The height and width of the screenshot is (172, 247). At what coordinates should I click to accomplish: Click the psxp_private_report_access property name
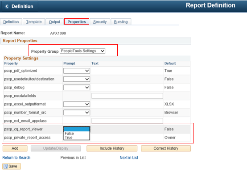pos(27,138)
